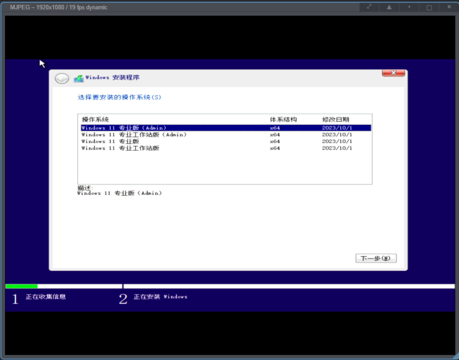Click the fullscreen arrows icon in the MJPEG viewer

pos(369,7)
